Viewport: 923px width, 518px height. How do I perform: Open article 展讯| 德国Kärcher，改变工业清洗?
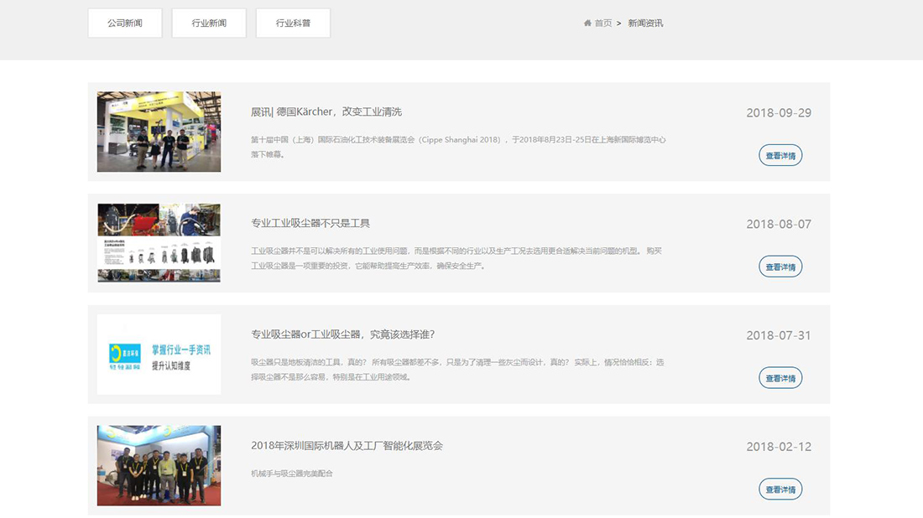(x=326, y=111)
